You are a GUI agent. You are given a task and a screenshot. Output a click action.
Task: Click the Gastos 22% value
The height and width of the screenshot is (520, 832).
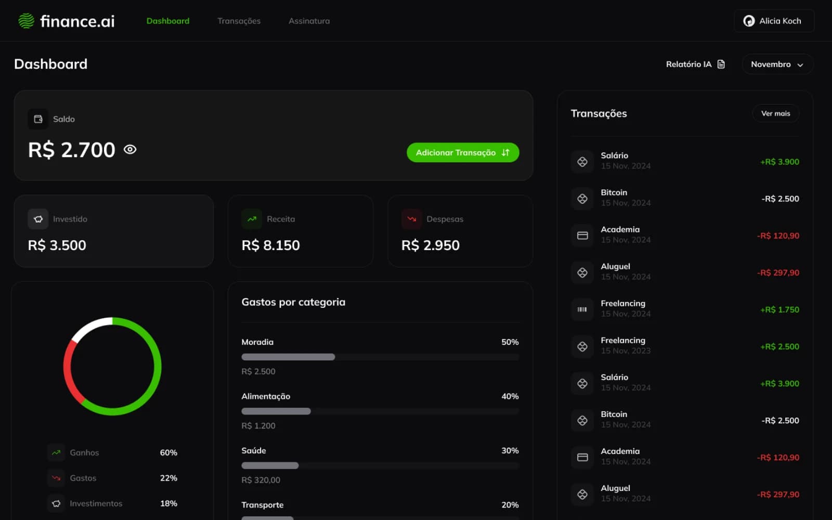[x=168, y=478]
